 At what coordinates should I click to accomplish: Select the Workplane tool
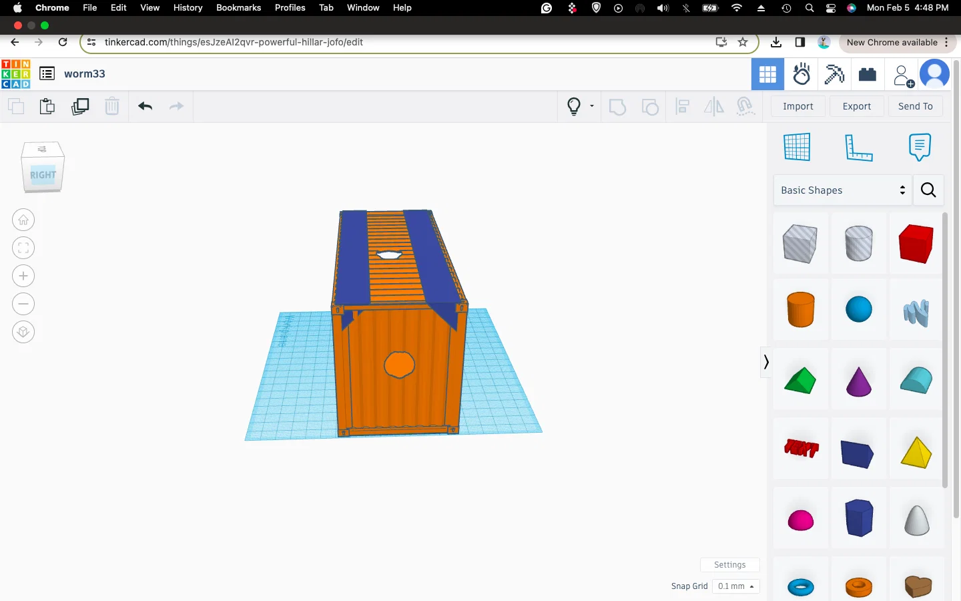tap(797, 147)
